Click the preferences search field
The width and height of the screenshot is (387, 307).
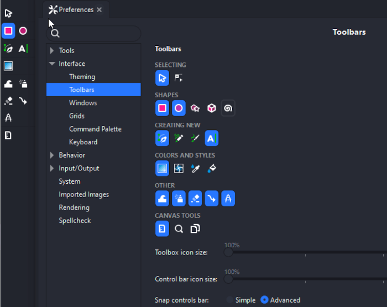pos(93,33)
